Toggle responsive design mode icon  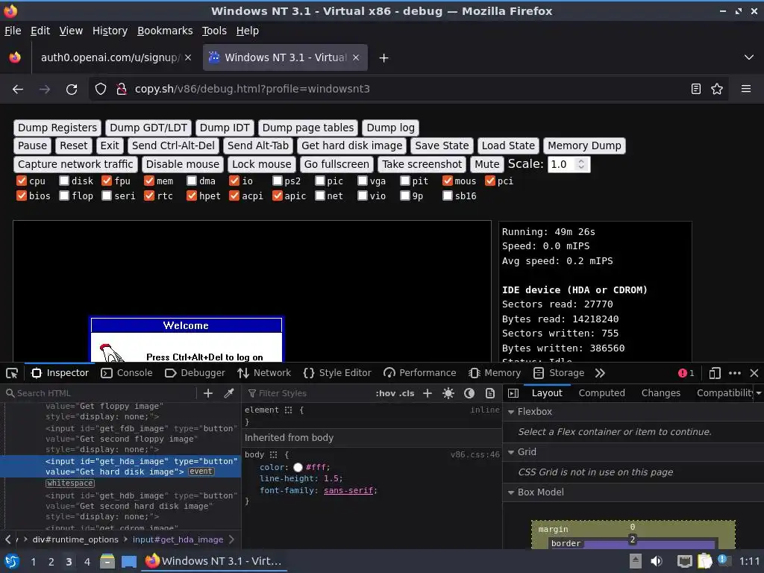715,373
